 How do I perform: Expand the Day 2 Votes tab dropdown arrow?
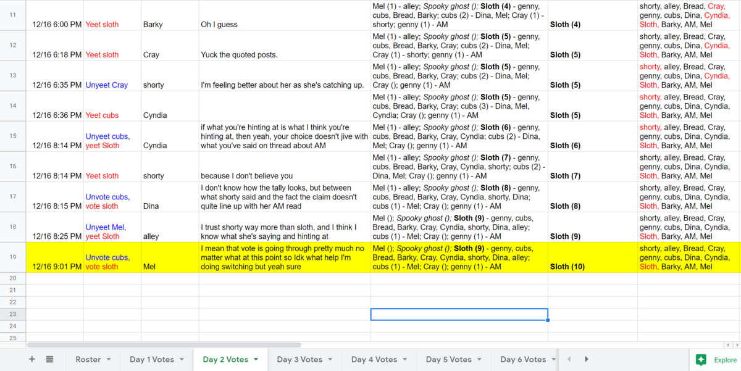256,359
